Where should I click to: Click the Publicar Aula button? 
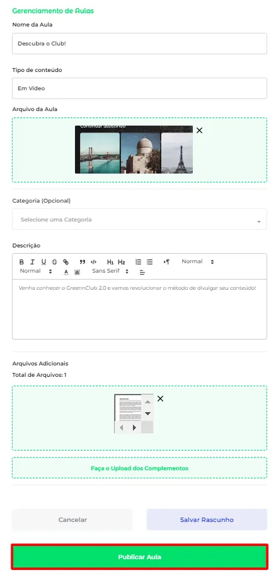pyautogui.click(x=139, y=557)
